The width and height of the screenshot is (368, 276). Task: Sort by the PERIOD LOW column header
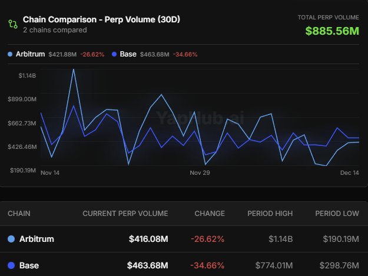[x=337, y=214]
